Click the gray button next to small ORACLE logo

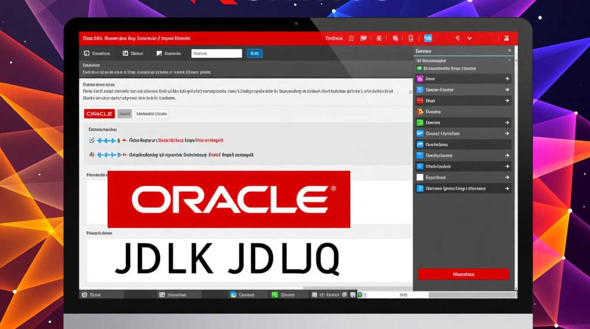[x=125, y=114]
